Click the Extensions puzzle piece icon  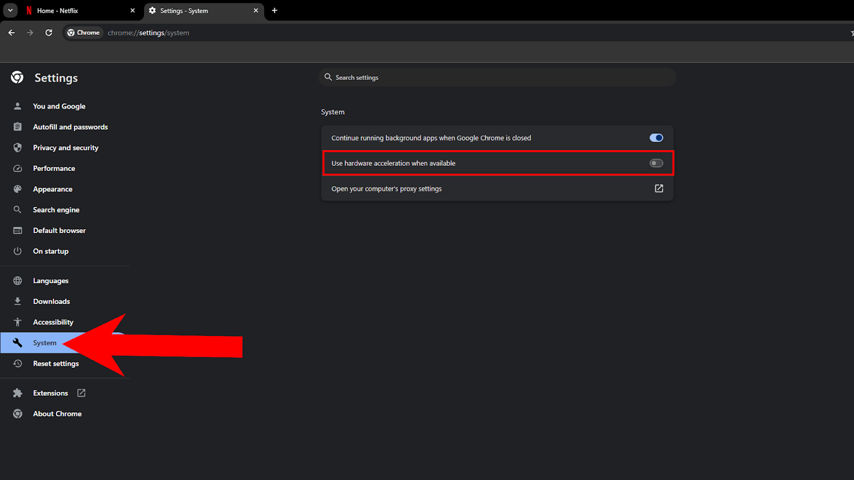[18, 393]
